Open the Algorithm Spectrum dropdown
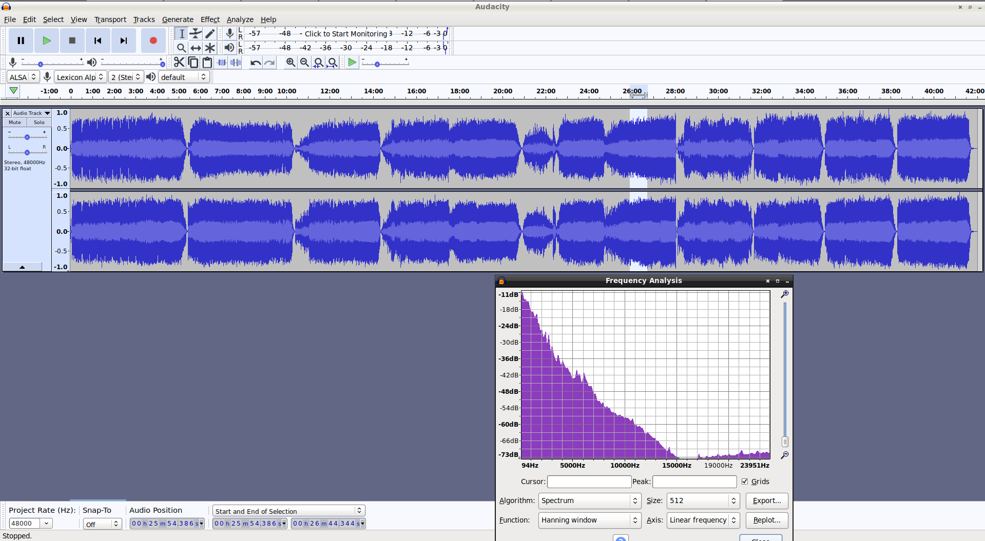This screenshot has height=541, width=985. click(x=589, y=500)
